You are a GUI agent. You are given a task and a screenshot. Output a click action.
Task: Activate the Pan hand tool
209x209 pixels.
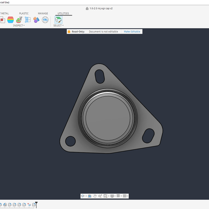(x=95, y=196)
